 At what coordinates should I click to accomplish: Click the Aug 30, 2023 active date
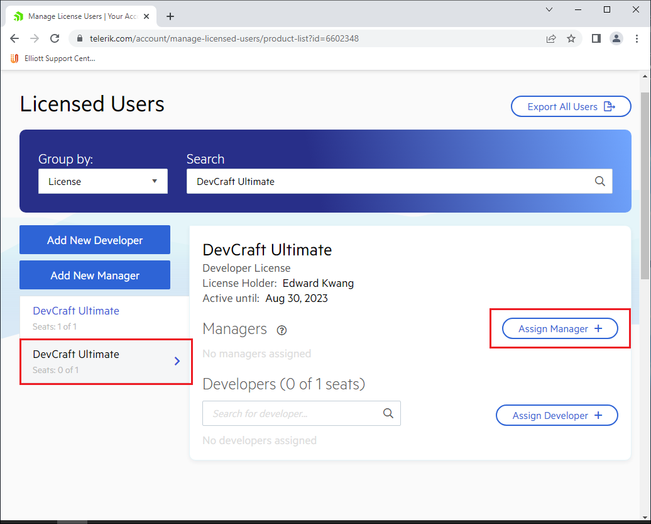click(x=297, y=298)
